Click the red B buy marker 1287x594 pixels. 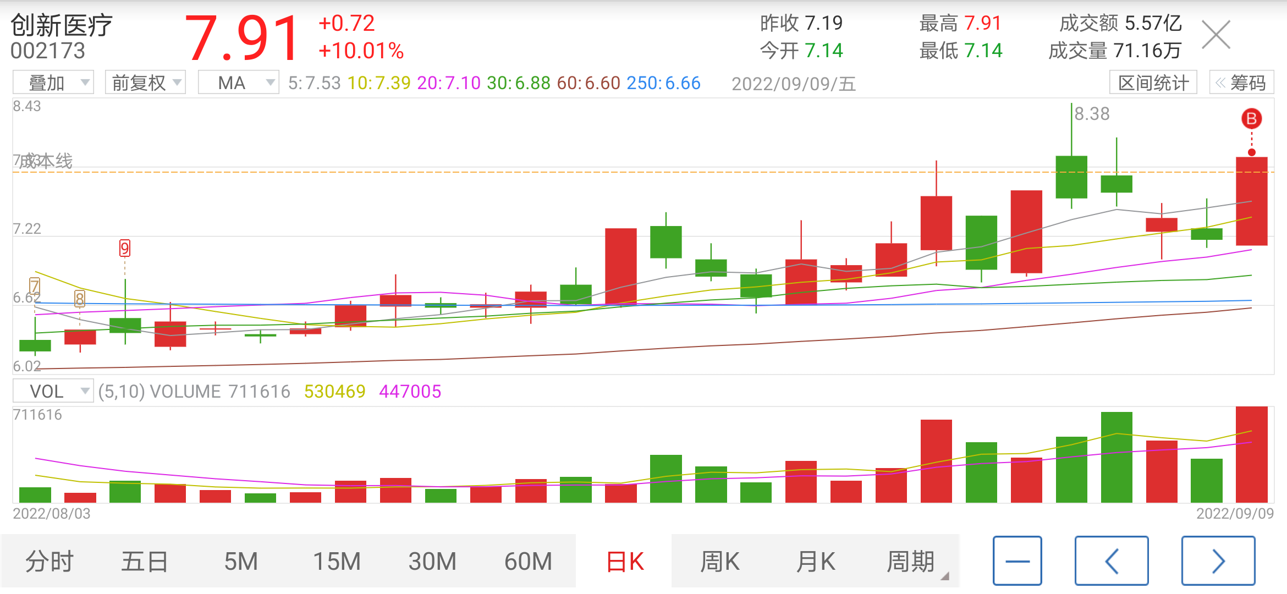pos(1251,118)
